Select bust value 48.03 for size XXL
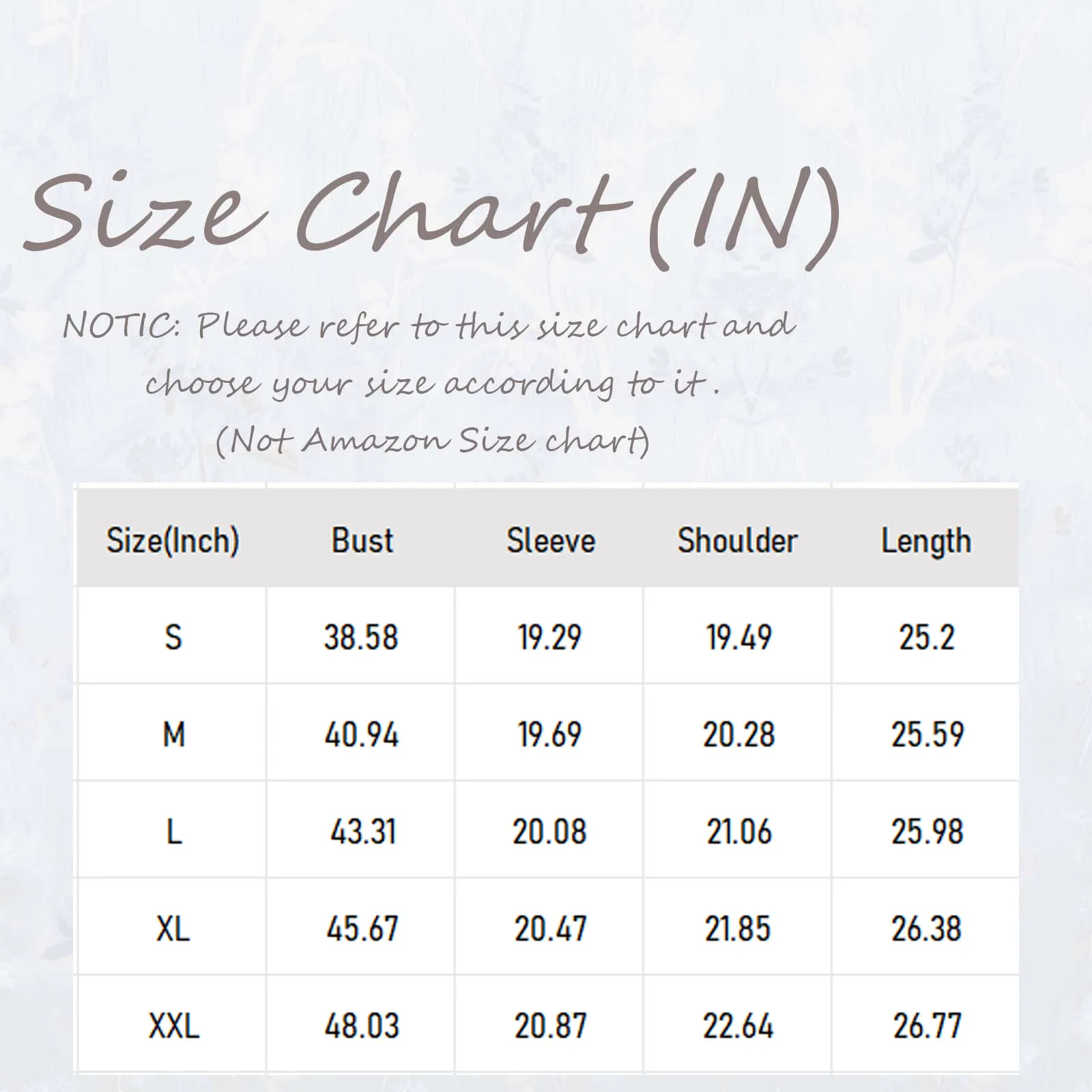This screenshot has width=1092, height=1092. tap(361, 1026)
